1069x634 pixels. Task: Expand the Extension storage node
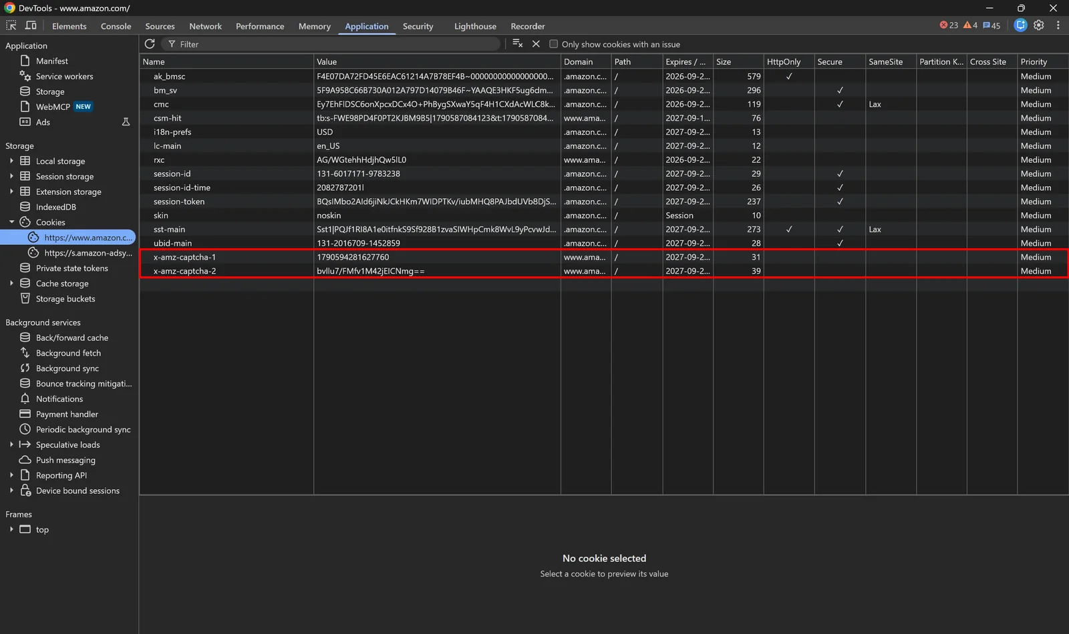point(11,192)
